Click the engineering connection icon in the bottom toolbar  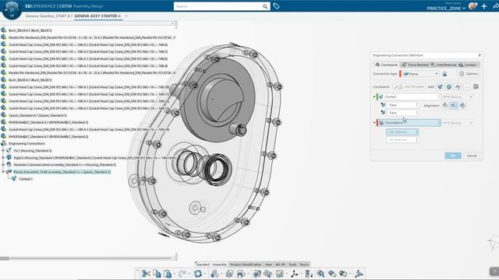(215, 273)
